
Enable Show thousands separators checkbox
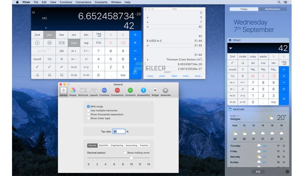(88, 114)
